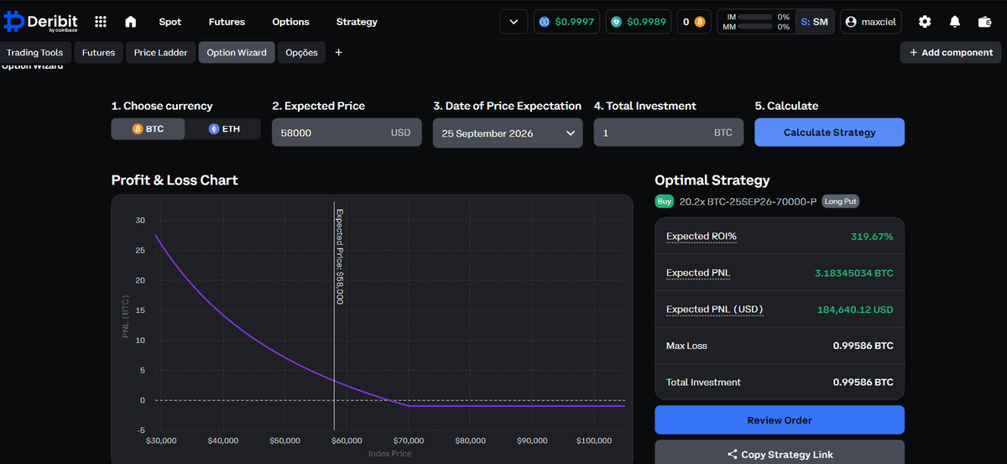Open the settings gear icon
Screen dimensions: 1007x464
[x=925, y=22]
